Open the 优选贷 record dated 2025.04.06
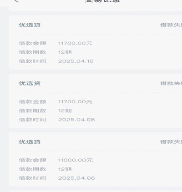Image resolution: width=182 pixels, height=192 pixels. 96,159
